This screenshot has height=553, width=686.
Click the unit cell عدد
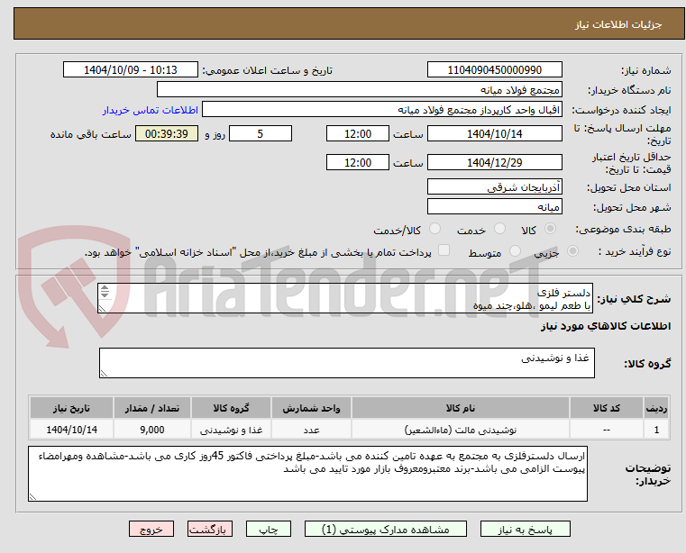click(311, 431)
